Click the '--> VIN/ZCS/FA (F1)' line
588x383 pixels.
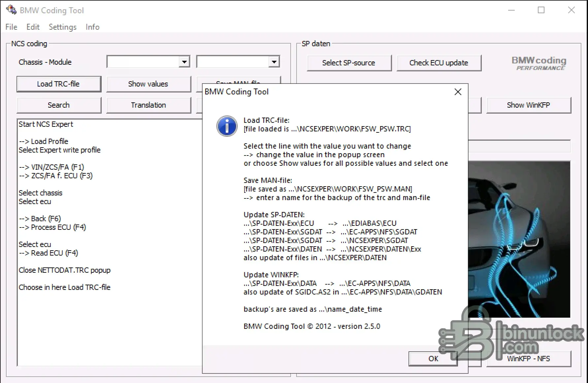[51, 167]
